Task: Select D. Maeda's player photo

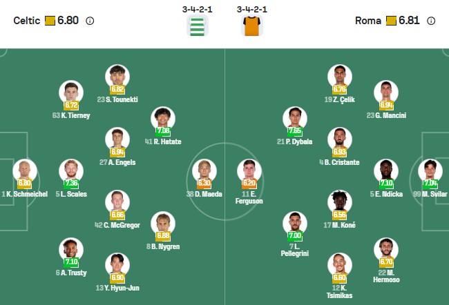Action: (x=204, y=170)
